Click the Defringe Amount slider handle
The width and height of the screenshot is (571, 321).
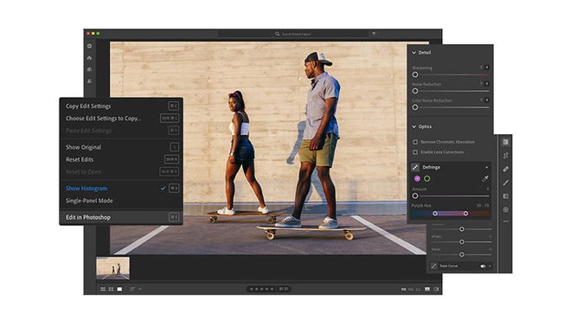pyautogui.click(x=415, y=196)
